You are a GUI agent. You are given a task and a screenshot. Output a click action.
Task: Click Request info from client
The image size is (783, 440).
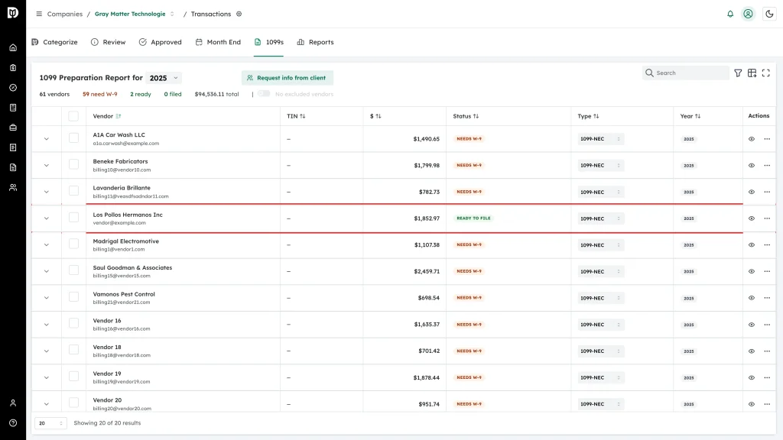point(288,78)
